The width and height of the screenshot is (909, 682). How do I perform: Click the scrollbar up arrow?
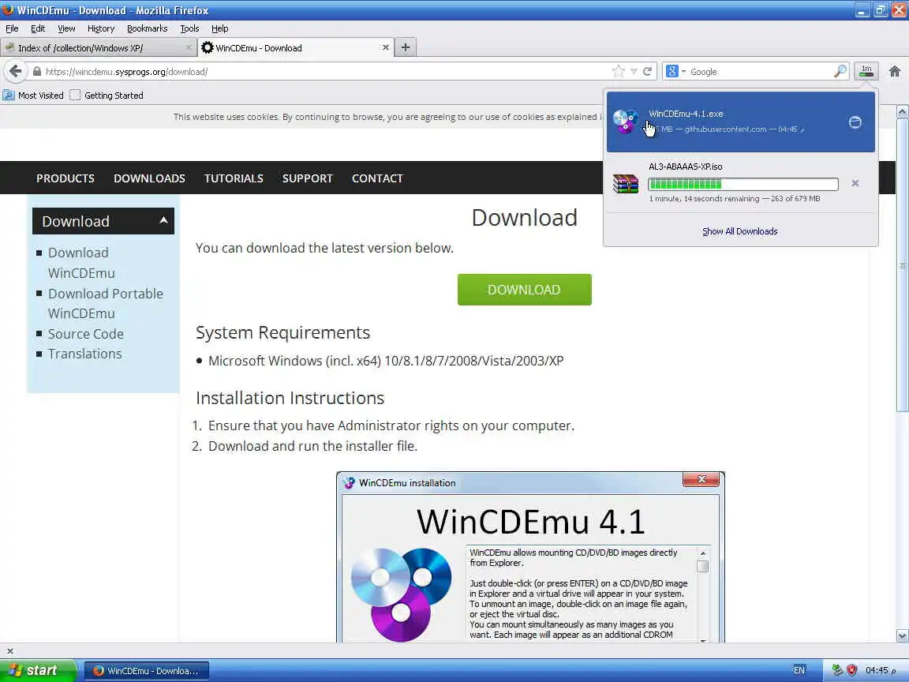902,112
